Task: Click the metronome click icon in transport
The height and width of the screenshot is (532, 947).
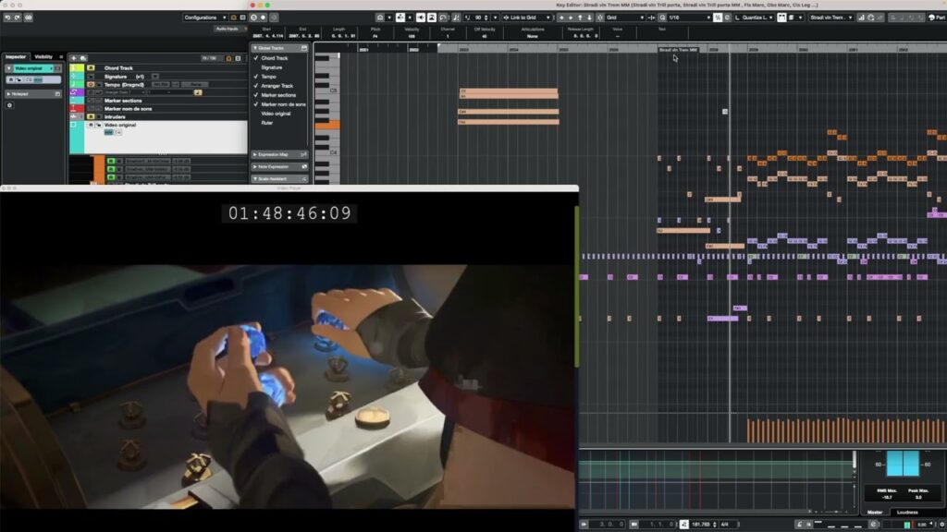Action: [x=799, y=525]
